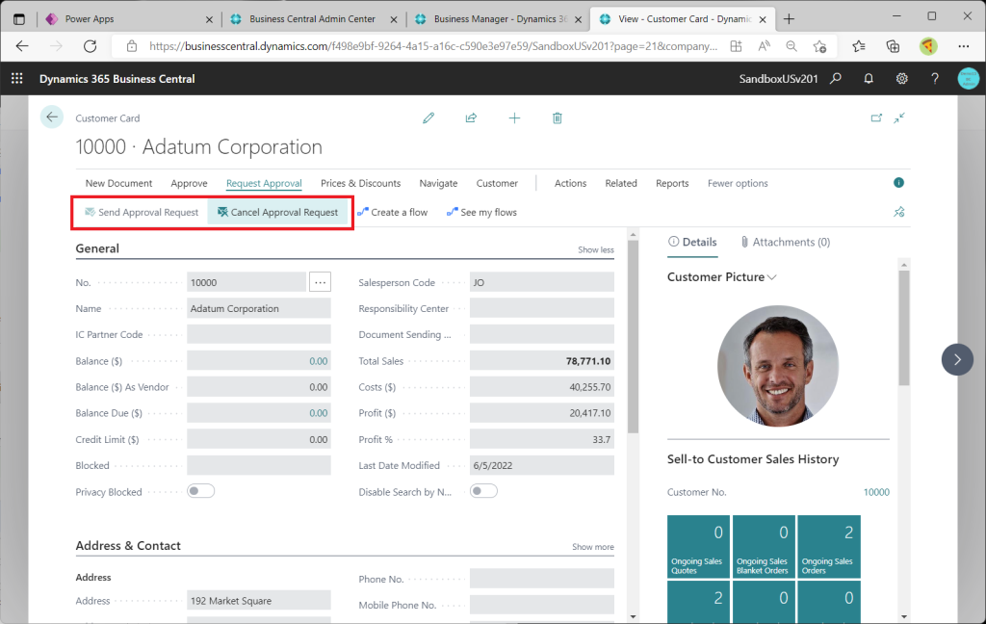986x624 pixels.
Task: Click Show more in Address & Contact
Action: tap(593, 547)
